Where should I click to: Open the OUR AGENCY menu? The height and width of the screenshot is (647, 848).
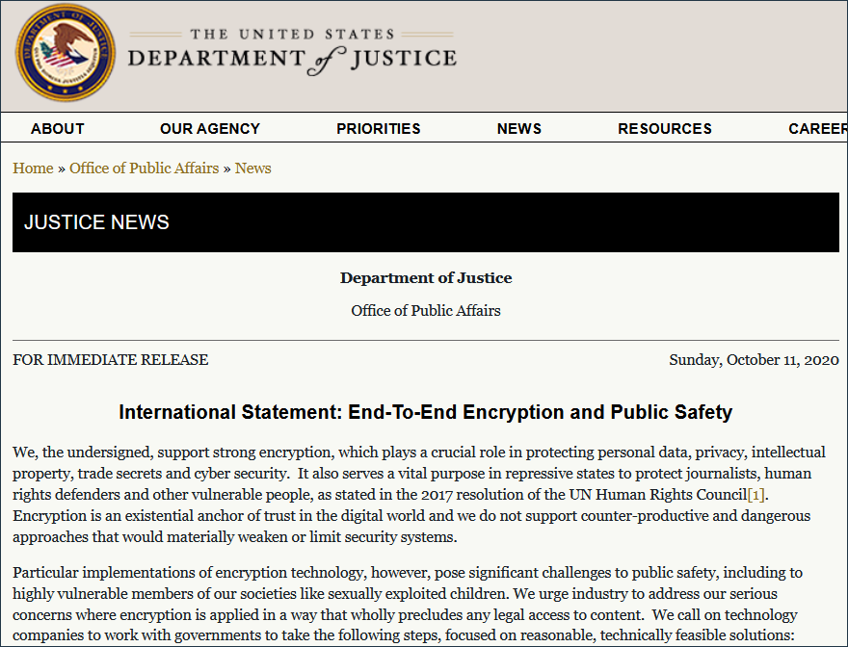tap(210, 128)
